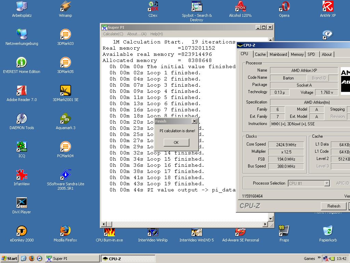The width and height of the screenshot is (350, 263).
Task: Click Core Speed value 2424.9 MHz
Action: 286,145
